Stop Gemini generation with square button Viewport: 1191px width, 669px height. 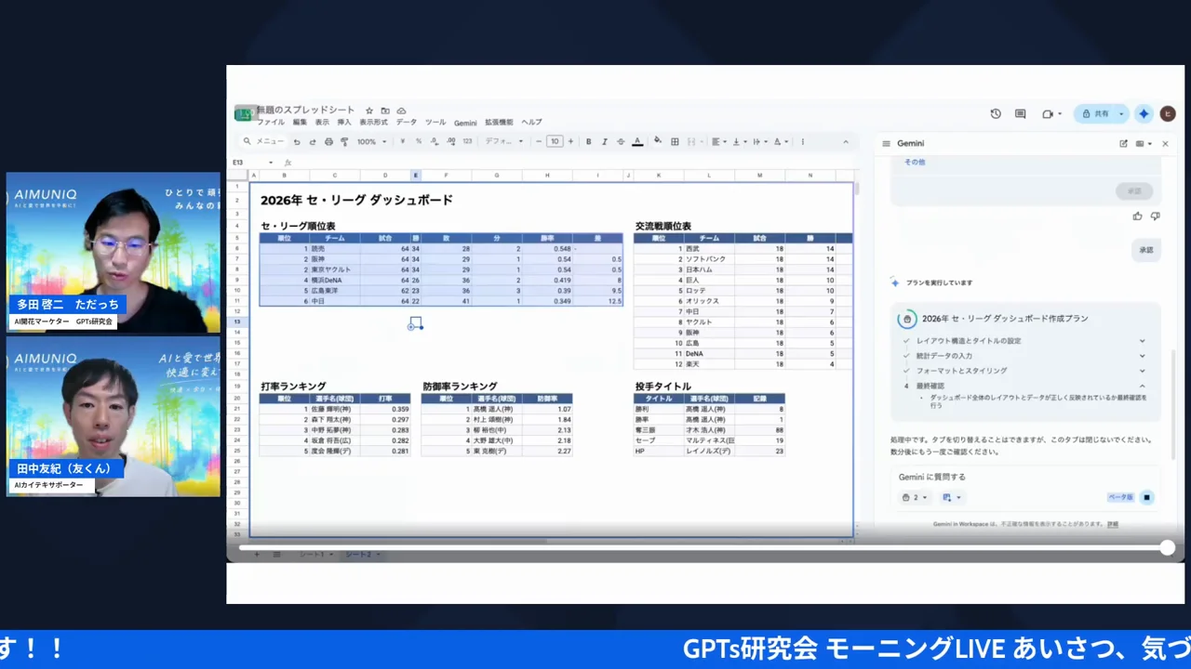1146,497
